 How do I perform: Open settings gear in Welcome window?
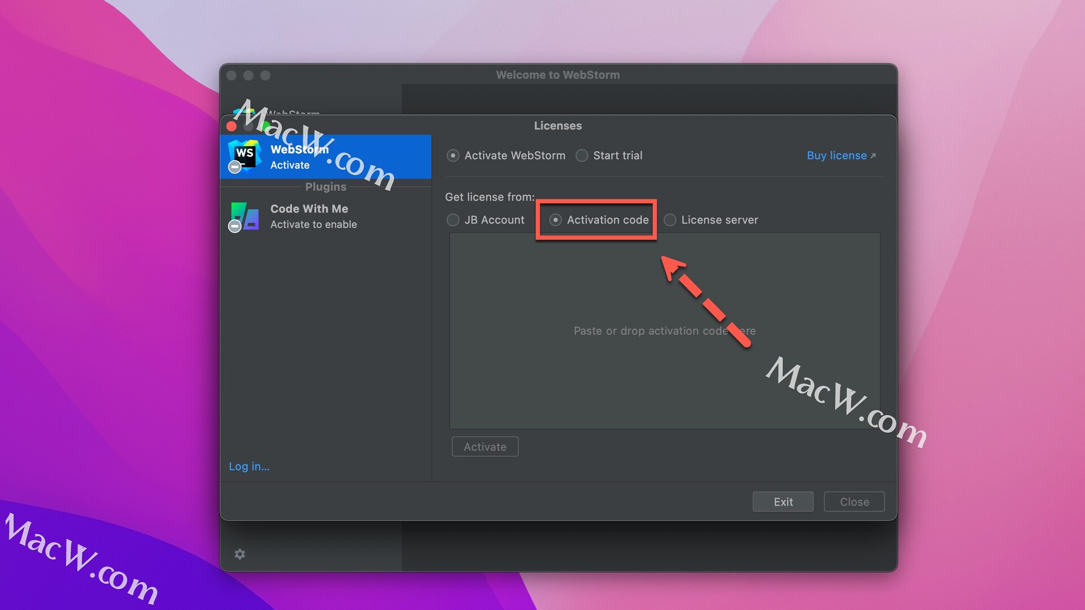[x=240, y=554]
